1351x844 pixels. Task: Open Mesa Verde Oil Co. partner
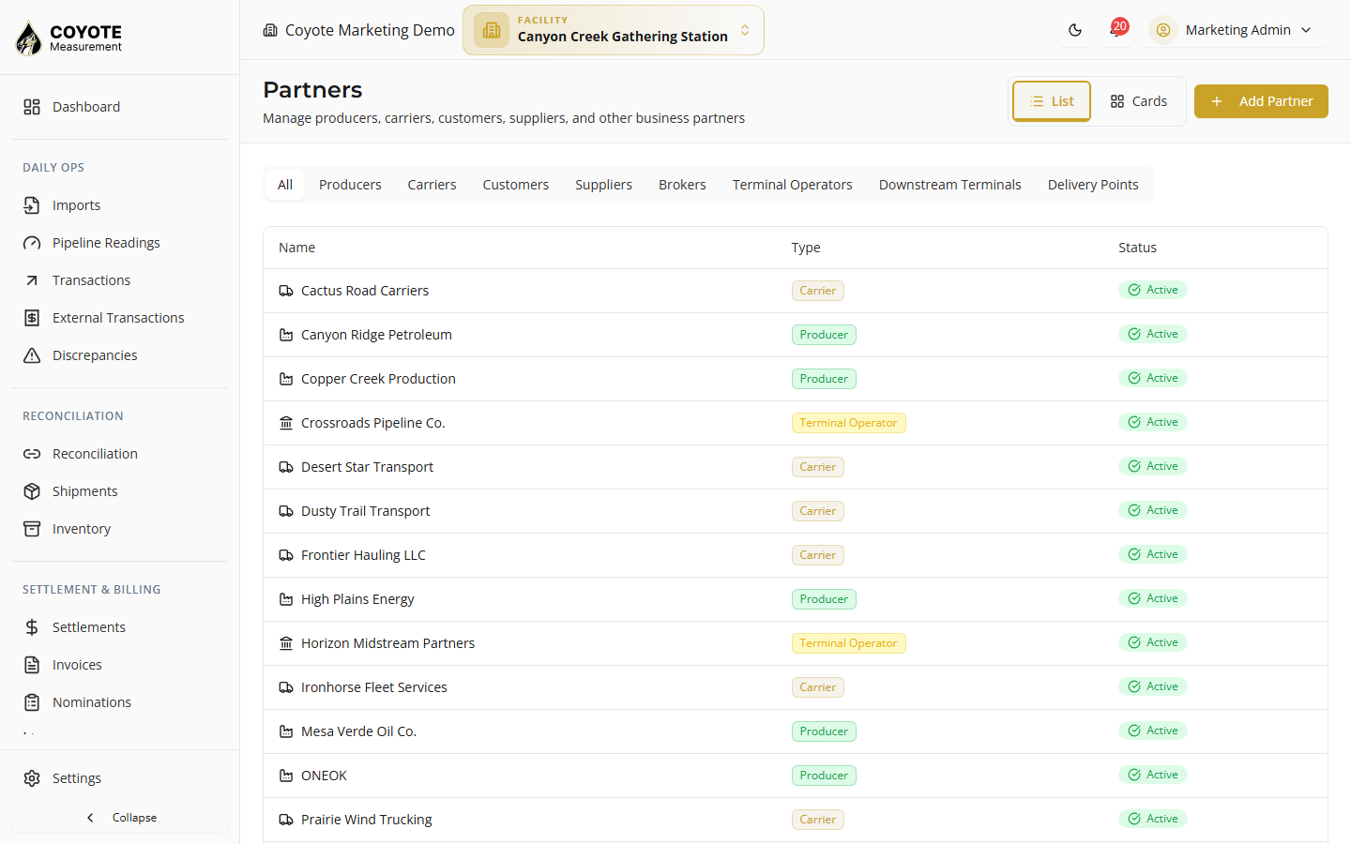[x=358, y=731]
